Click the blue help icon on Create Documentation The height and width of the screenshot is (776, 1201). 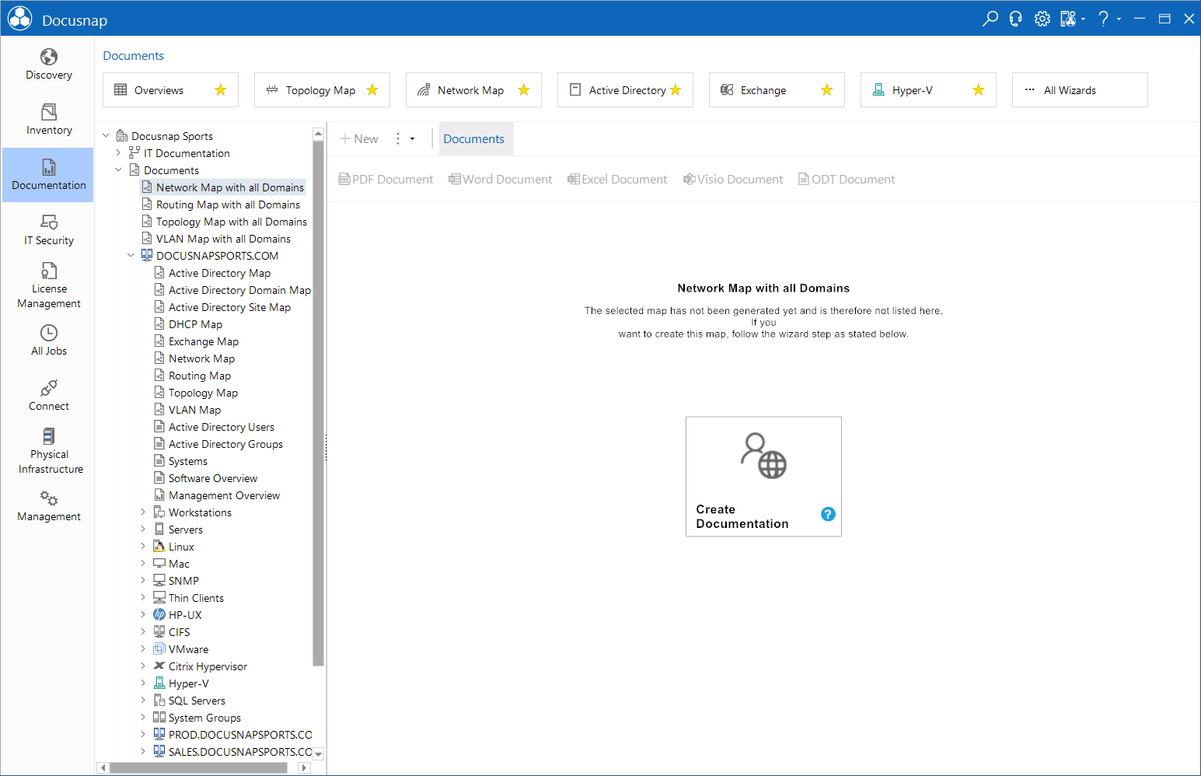coord(828,514)
